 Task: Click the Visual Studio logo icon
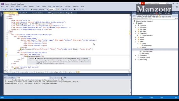[x=3, y=4]
